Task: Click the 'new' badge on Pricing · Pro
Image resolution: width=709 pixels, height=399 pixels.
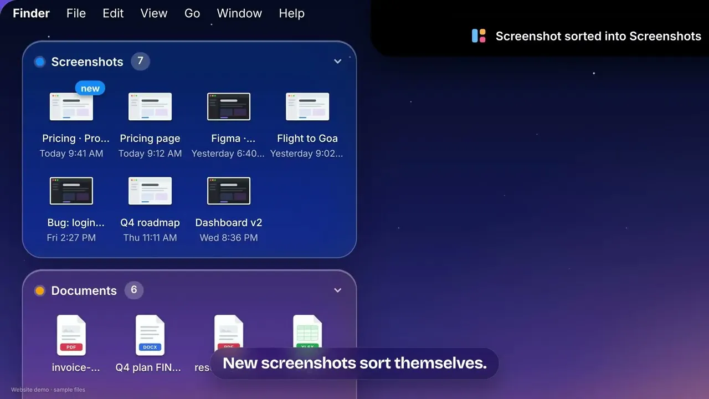Action: tap(90, 89)
